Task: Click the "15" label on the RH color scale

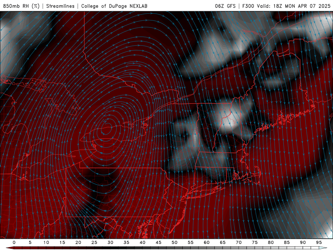Action: [x=62, y=242]
